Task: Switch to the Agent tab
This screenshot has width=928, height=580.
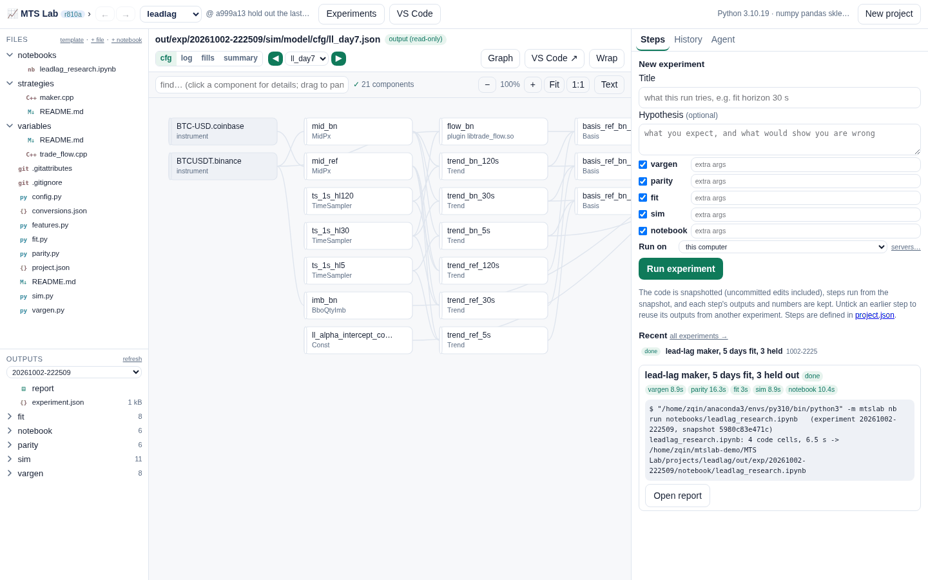Action: click(723, 39)
